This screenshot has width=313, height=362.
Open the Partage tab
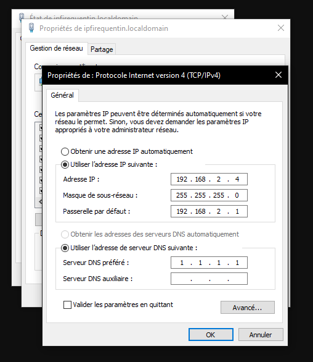(x=102, y=49)
